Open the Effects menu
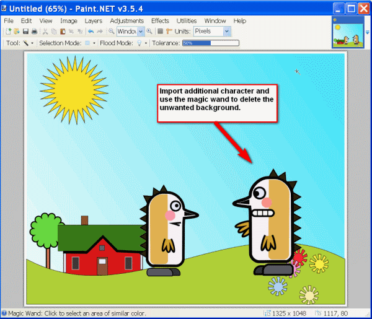Viewport: 372px width, 319px height. [x=160, y=21]
